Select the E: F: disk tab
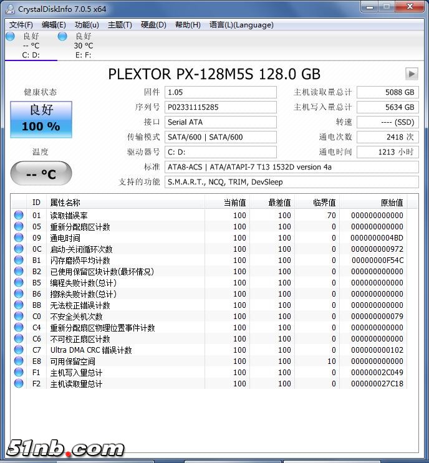The width and height of the screenshot is (429, 463). pos(84,45)
